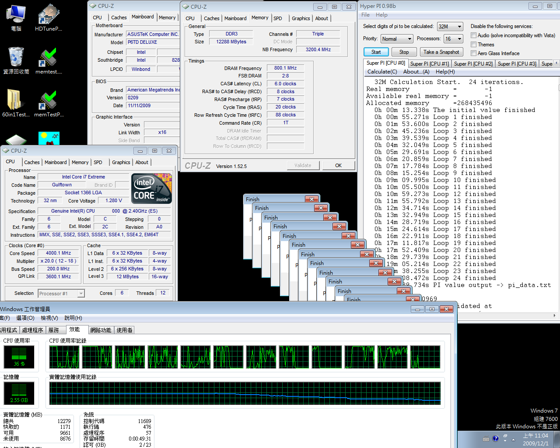560x448 pixels.
Task: Show hidden tray icons with the up arrow
Action: (513, 439)
